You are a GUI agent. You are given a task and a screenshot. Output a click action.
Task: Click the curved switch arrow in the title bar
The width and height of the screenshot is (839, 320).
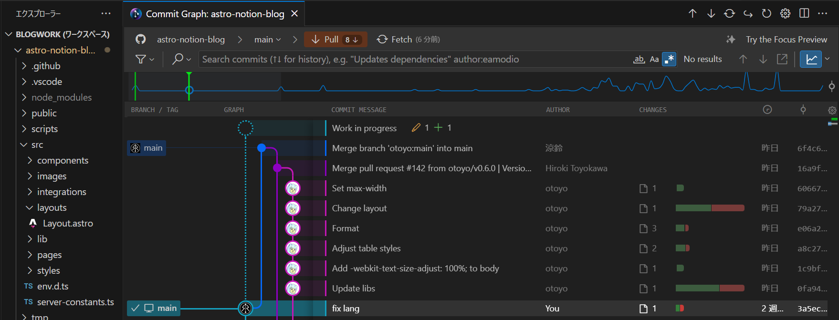(748, 13)
